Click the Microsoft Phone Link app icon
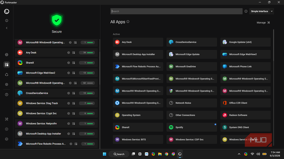The height and width of the screenshot is (159, 284). click(225, 67)
